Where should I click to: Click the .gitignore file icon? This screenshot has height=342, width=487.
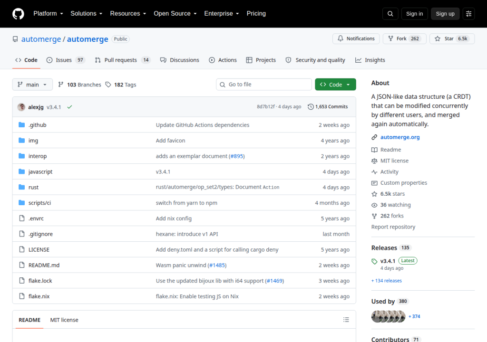coord(22,234)
